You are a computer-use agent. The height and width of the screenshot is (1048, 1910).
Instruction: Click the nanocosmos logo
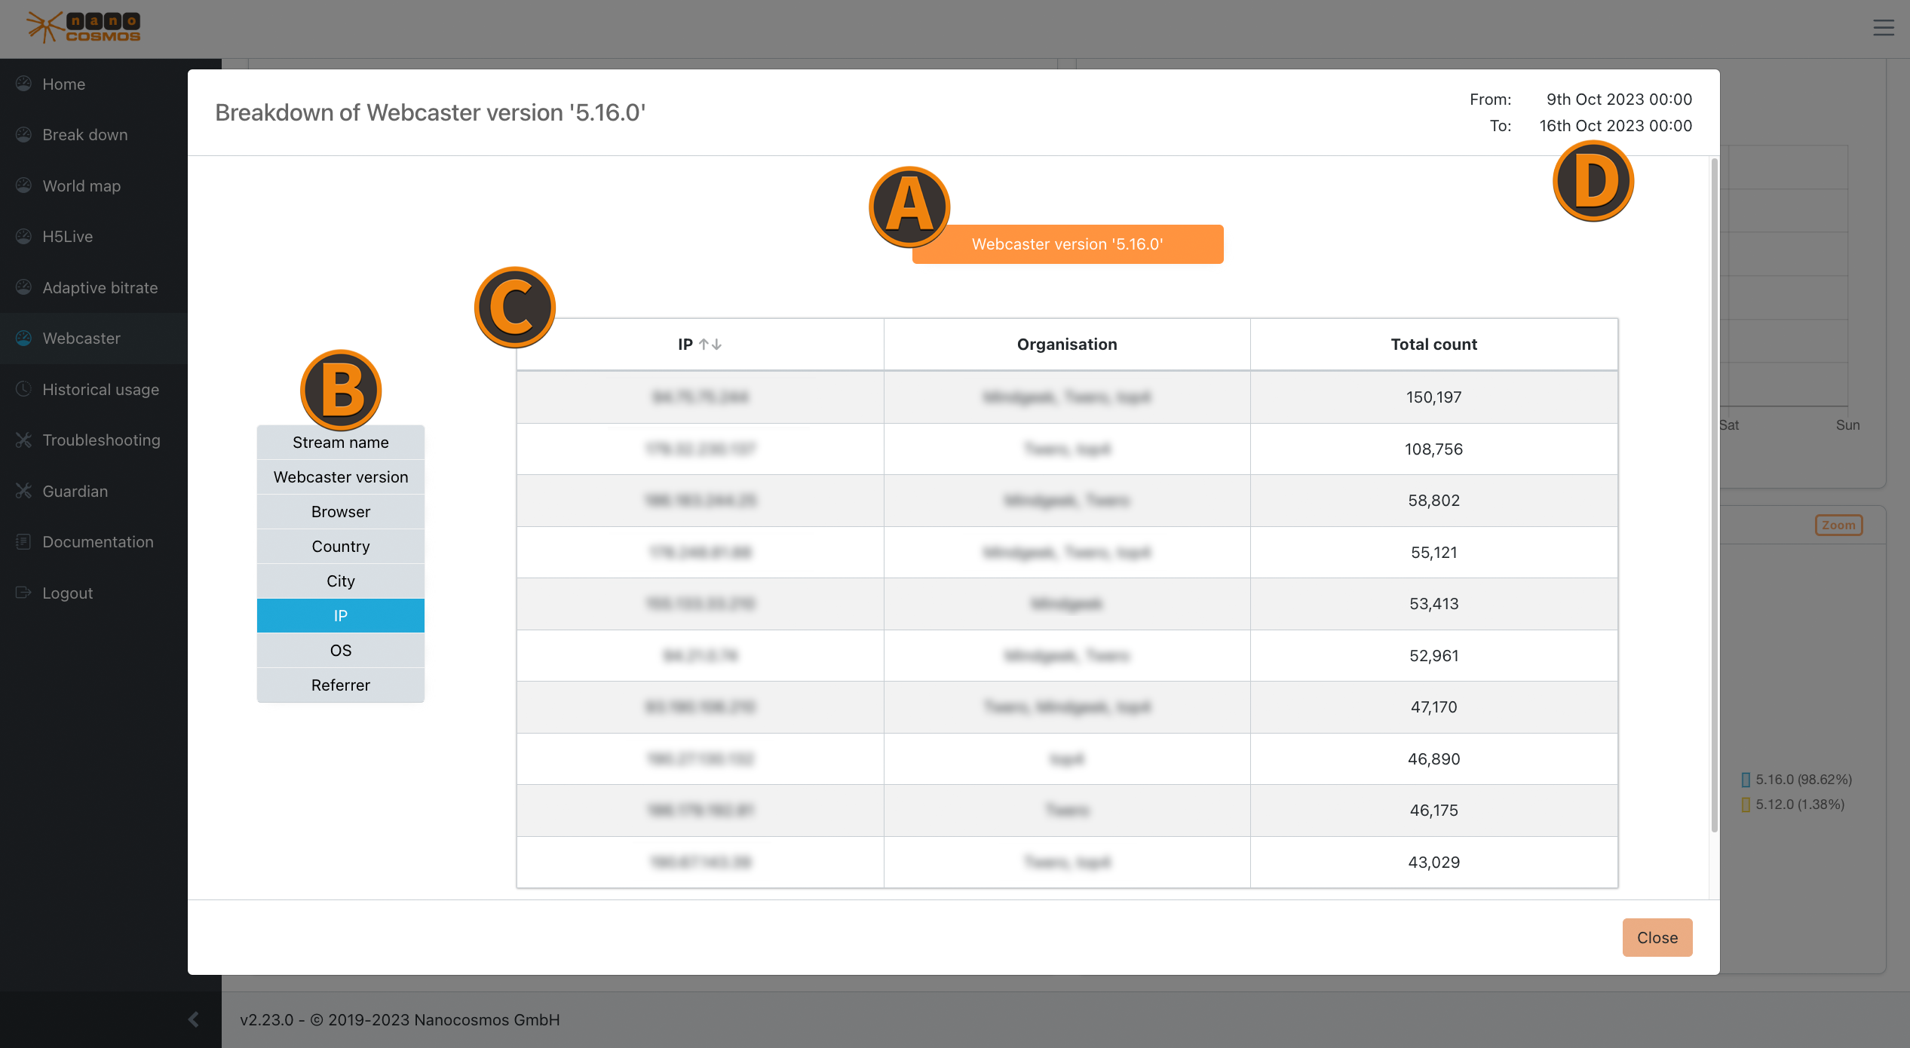pos(84,27)
